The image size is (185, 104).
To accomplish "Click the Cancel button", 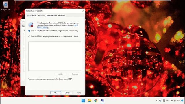I will point(67,93).
